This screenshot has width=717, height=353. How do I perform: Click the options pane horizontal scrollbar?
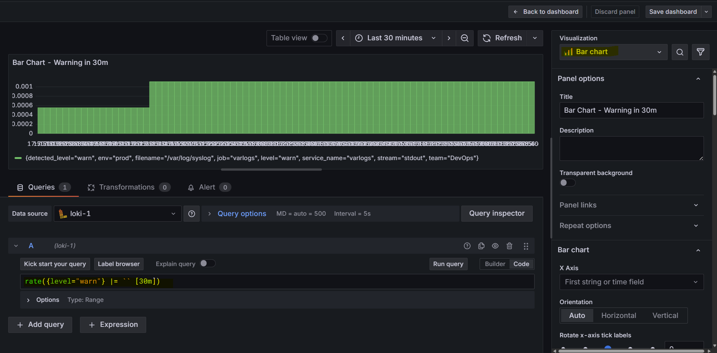(x=631, y=351)
